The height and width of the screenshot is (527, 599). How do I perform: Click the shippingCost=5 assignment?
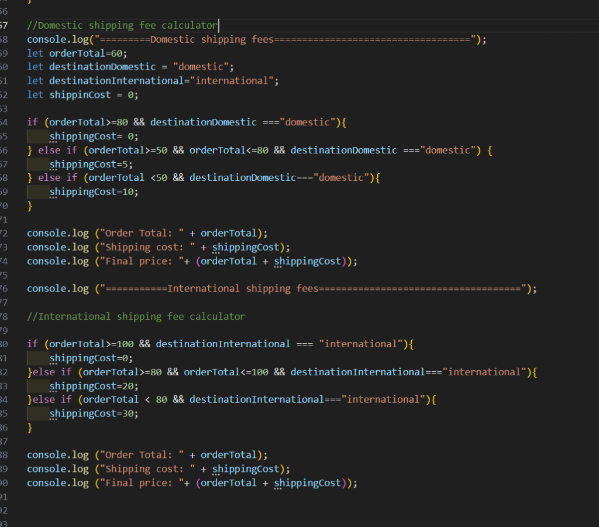click(91, 165)
